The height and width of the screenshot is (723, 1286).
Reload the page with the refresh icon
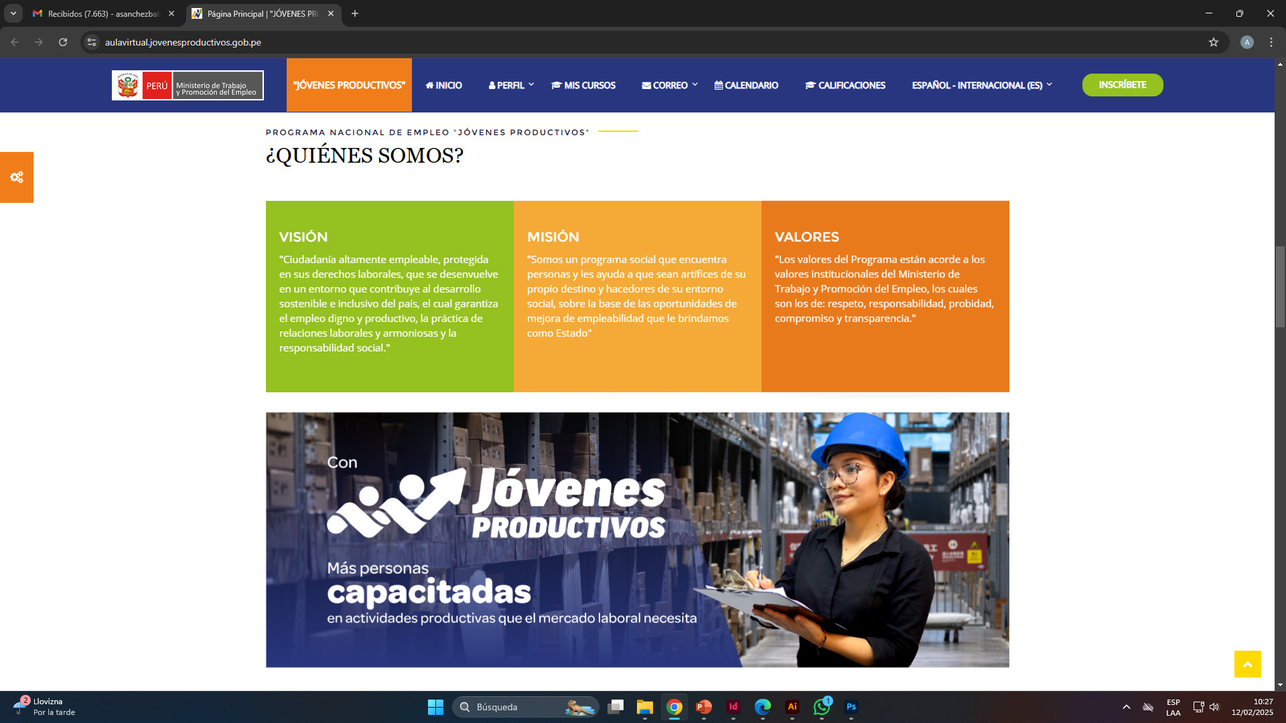click(63, 42)
